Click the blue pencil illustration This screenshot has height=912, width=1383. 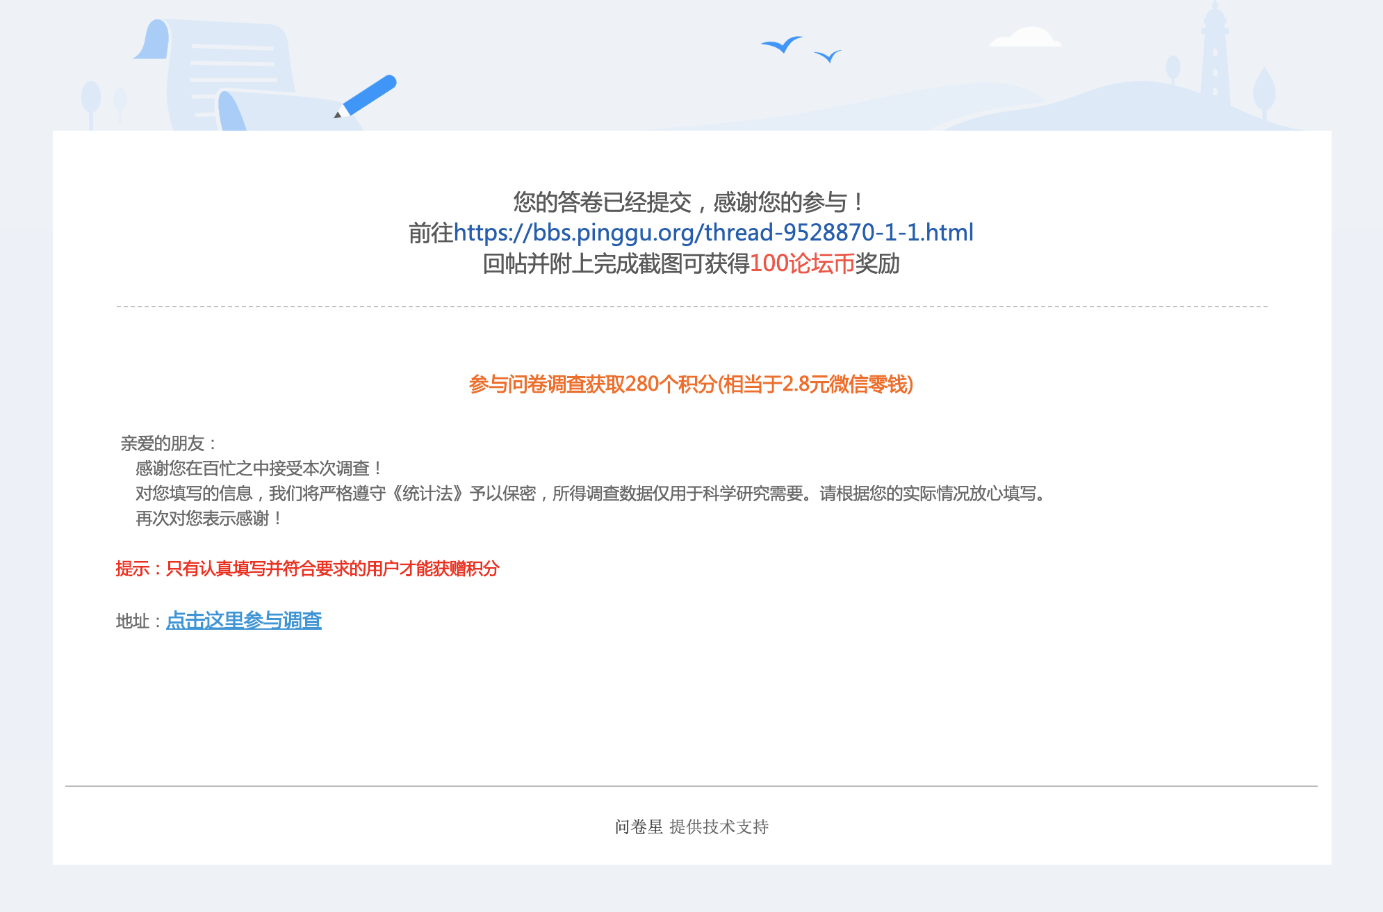368,95
